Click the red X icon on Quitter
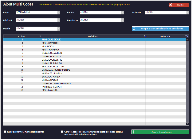Viewport: 192px width, 139px height. pos(170,5)
